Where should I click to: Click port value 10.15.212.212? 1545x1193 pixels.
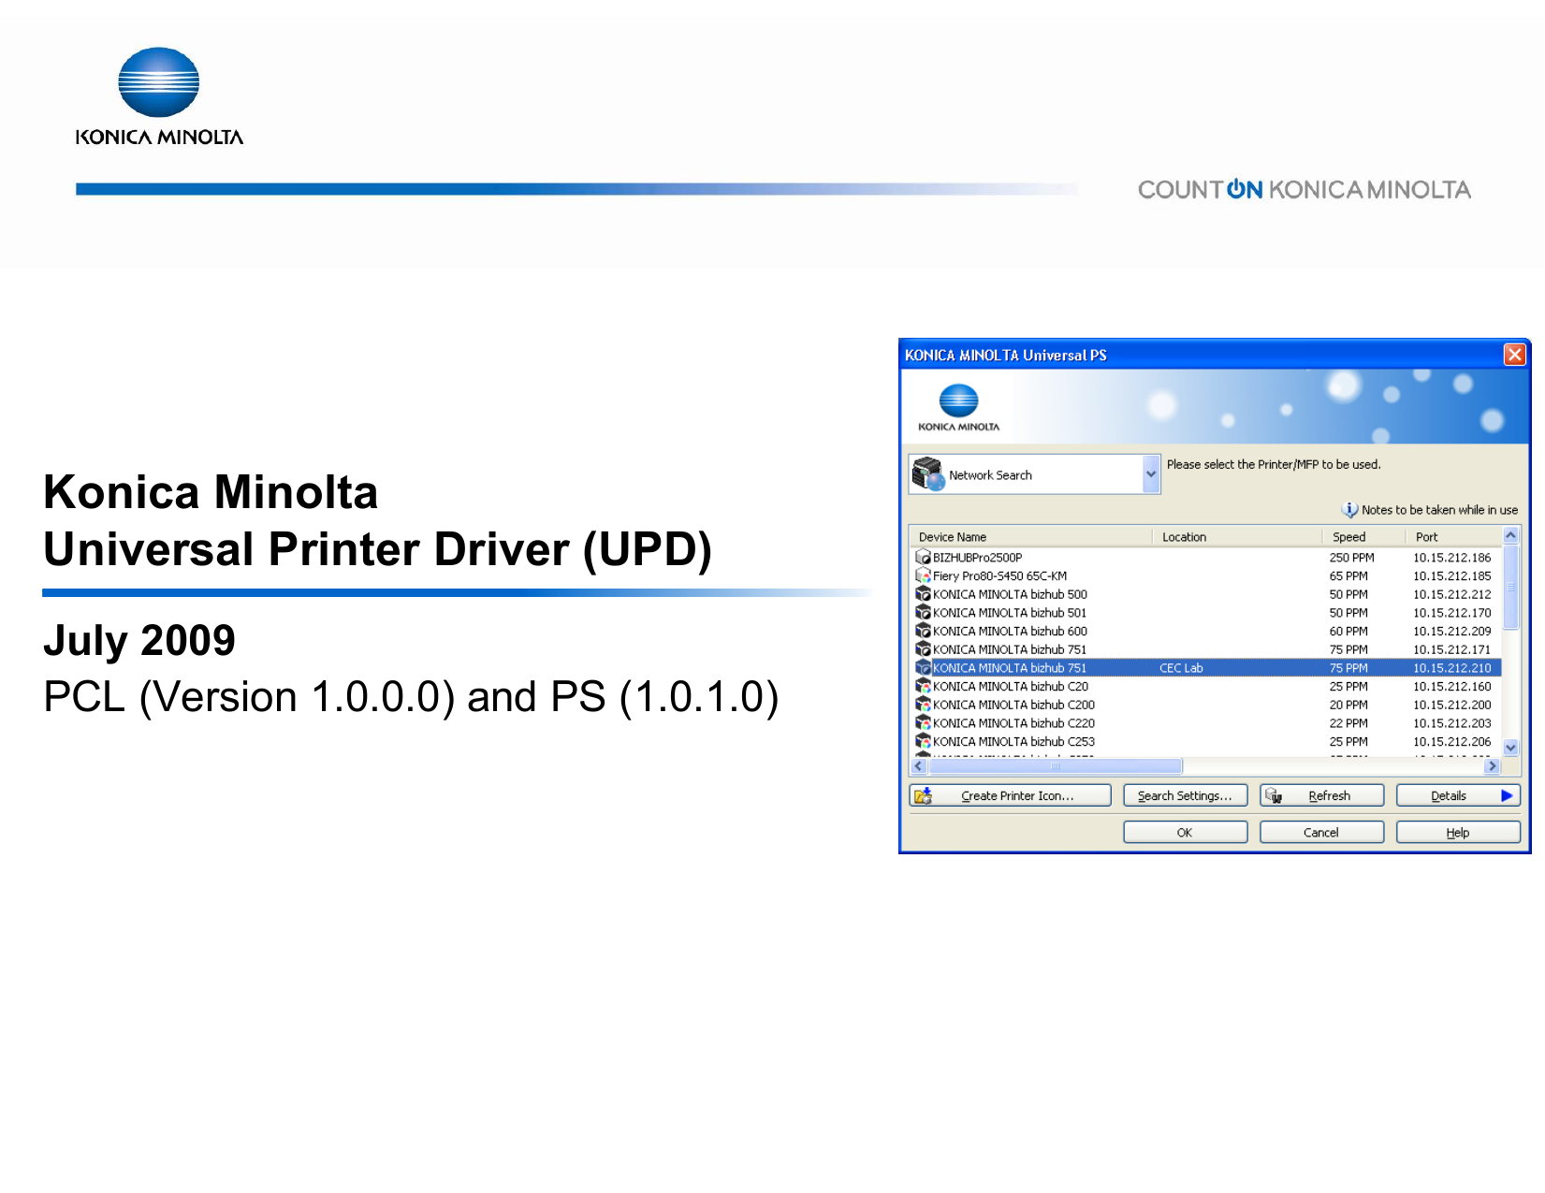(1452, 594)
